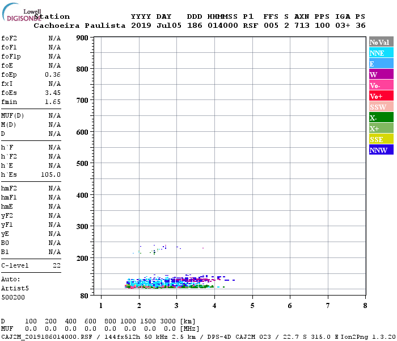Click the B0 parameter label
Viewport: 397px width, 341px height.
[5, 243]
